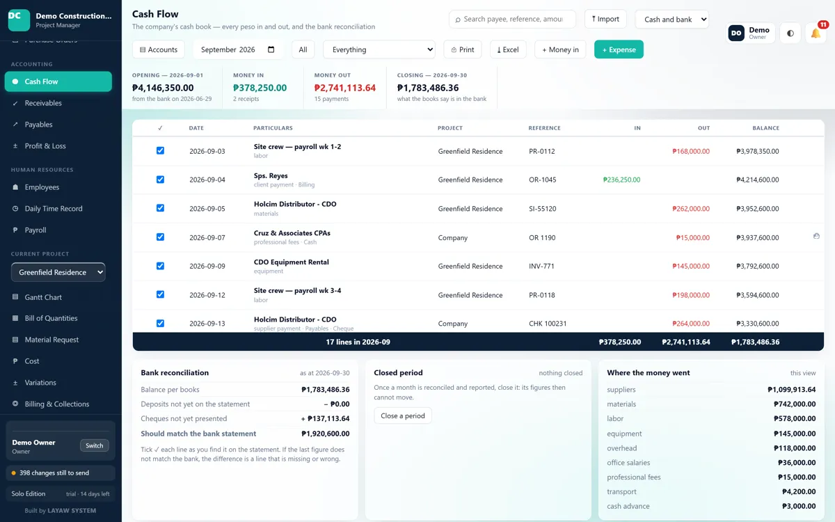Click the Cost peso icon
This screenshot has width=835, height=522.
coord(15,361)
